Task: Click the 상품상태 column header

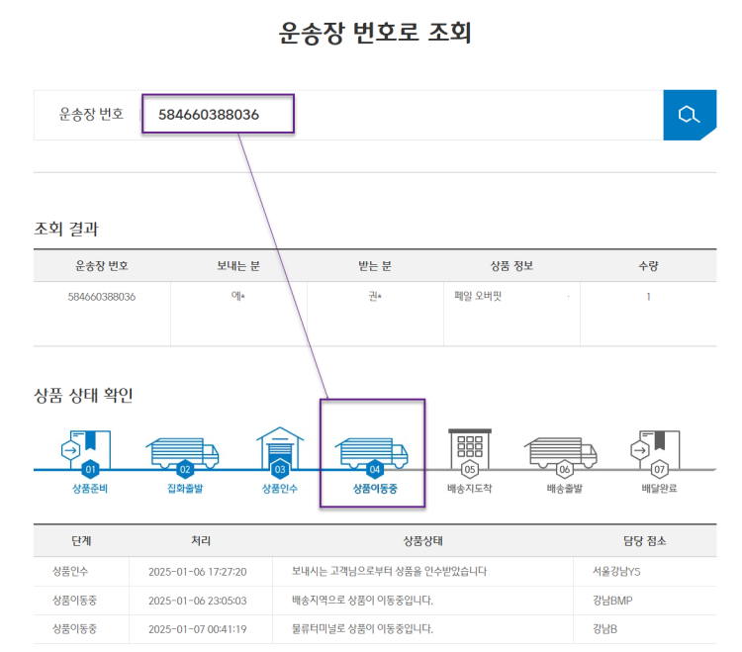Action: tap(422, 541)
